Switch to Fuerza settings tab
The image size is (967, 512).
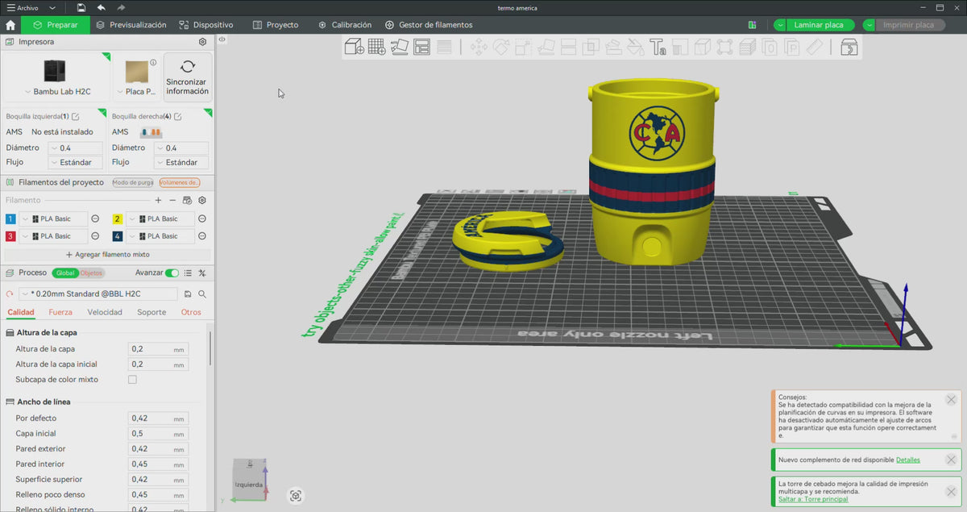(60, 312)
